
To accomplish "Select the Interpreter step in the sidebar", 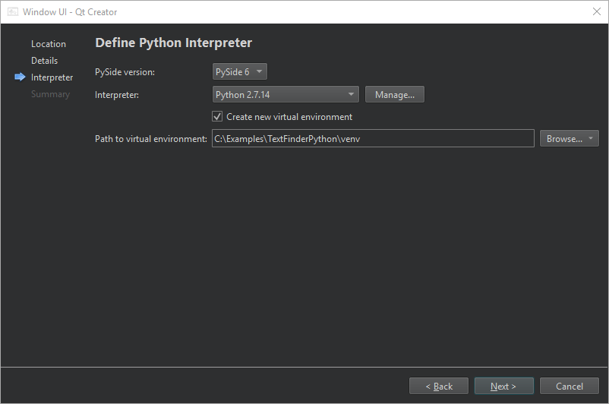I will [x=52, y=77].
